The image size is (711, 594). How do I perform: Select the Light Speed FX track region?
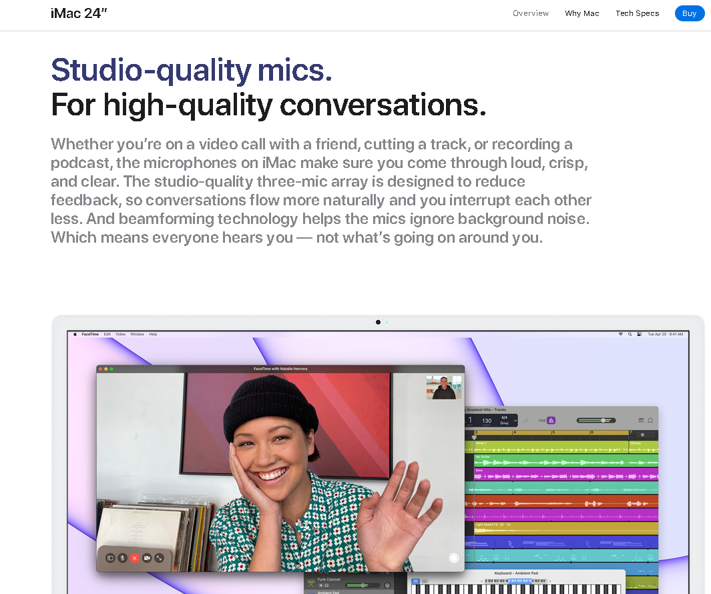[566, 529]
